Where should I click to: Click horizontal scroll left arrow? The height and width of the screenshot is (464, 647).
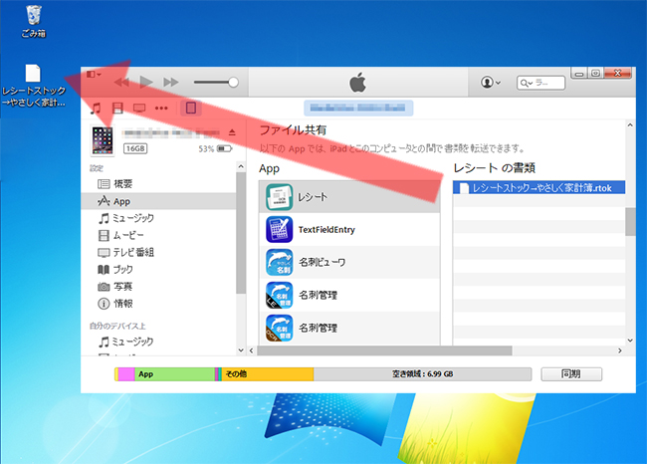point(251,350)
